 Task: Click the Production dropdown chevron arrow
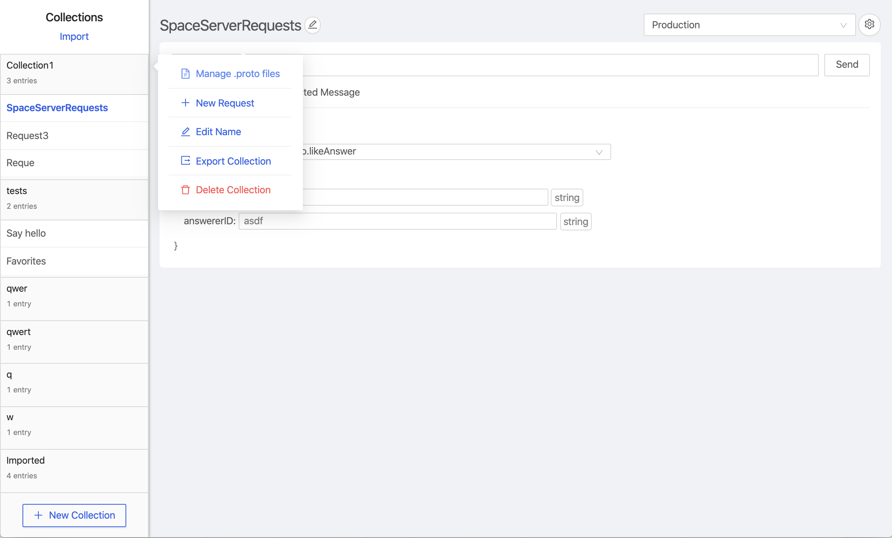tap(843, 25)
